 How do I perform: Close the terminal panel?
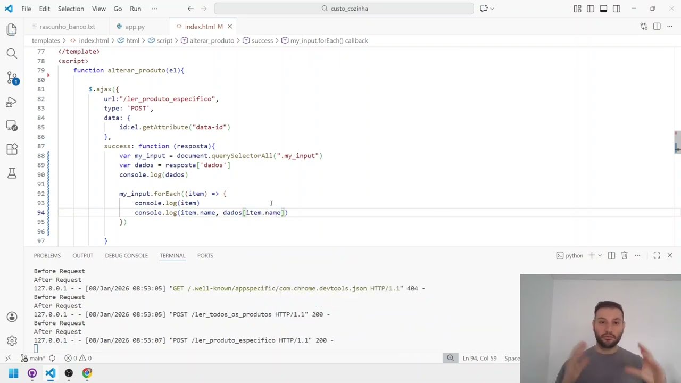pyautogui.click(x=670, y=255)
